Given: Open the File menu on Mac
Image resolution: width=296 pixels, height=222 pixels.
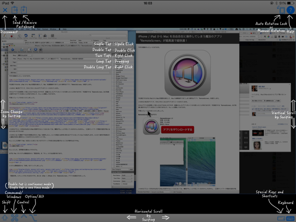Looking at the screenshot, I should 17,29.
